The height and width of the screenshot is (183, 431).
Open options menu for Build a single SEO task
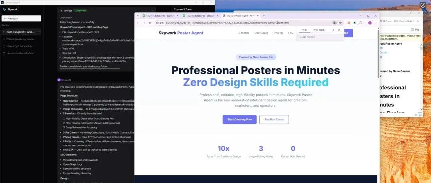click(x=38, y=32)
